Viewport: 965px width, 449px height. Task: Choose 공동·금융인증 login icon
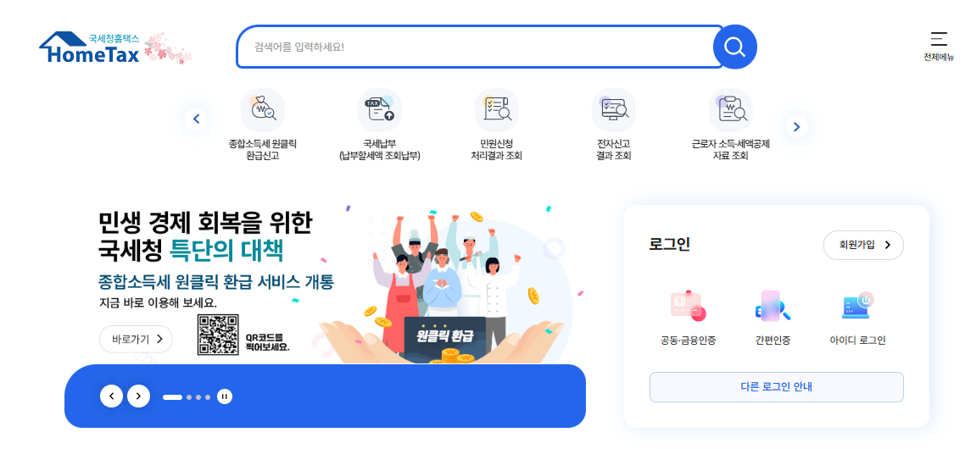(688, 307)
